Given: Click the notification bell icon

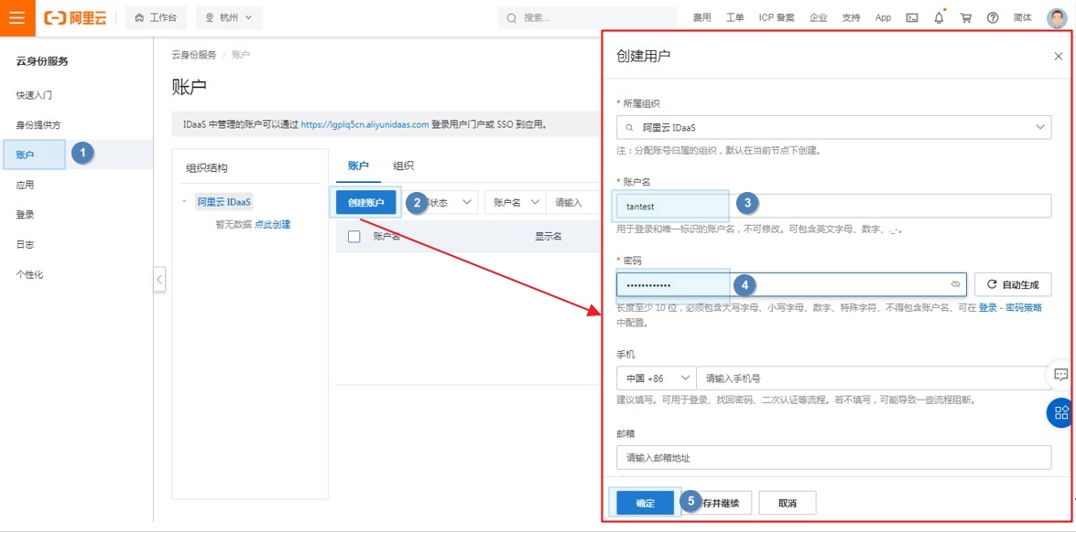Looking at the screenshot, I should [939, 17].
